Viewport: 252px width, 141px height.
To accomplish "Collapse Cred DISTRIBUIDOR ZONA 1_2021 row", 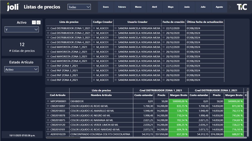I will pos(48,28).
